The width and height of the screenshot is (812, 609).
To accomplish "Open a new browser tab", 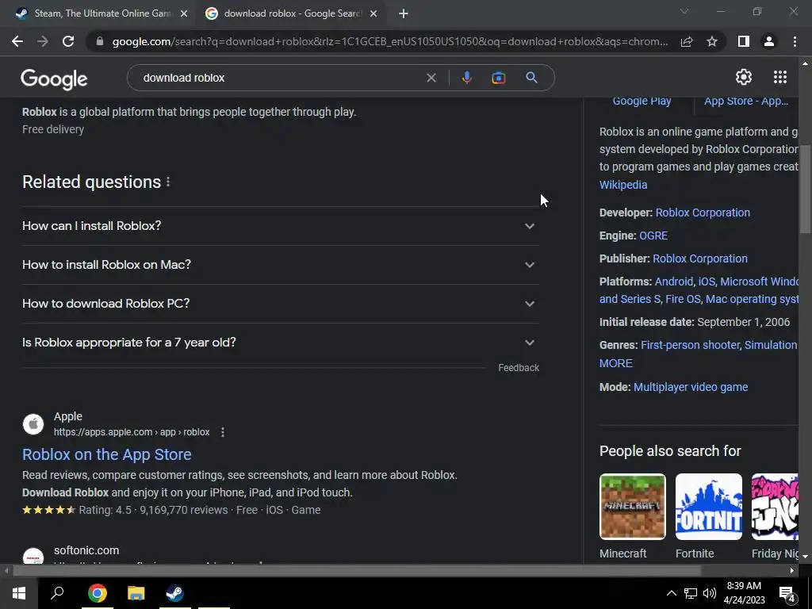I will coord(404,13).
